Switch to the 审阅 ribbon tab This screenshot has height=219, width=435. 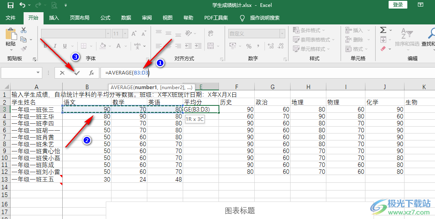point(147,18)
